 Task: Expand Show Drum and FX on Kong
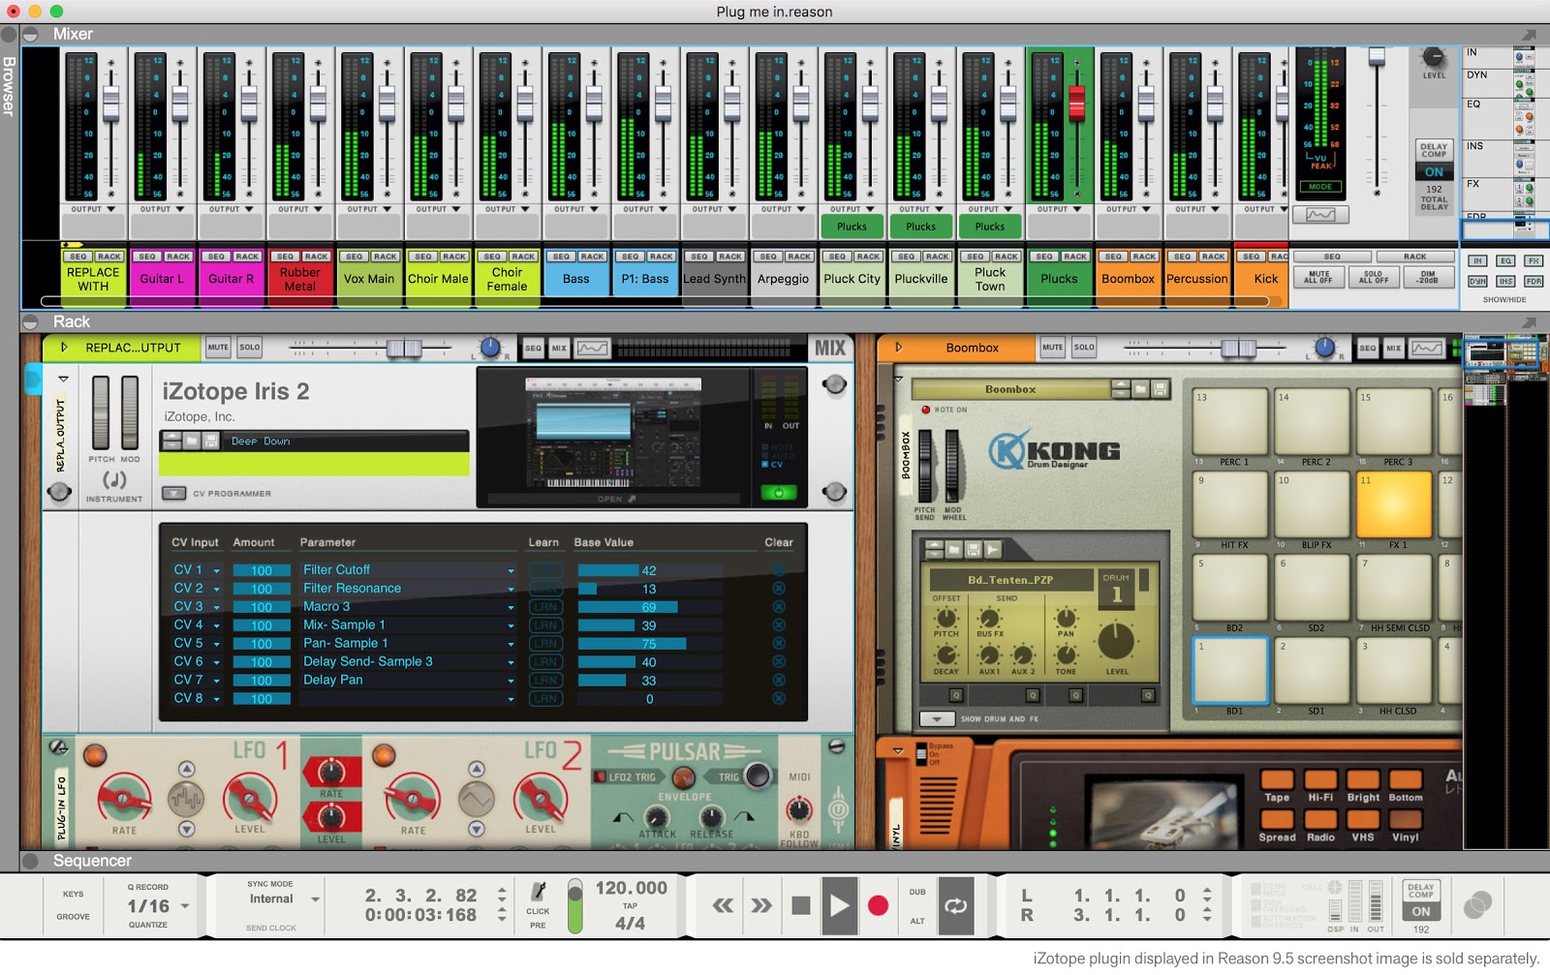click(x=936, y=717)
